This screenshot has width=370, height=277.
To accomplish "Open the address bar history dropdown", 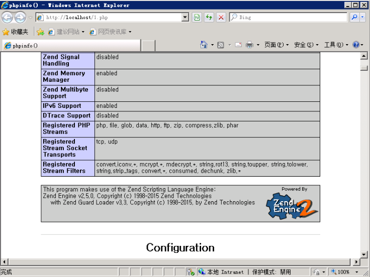I will pos(185,18).
